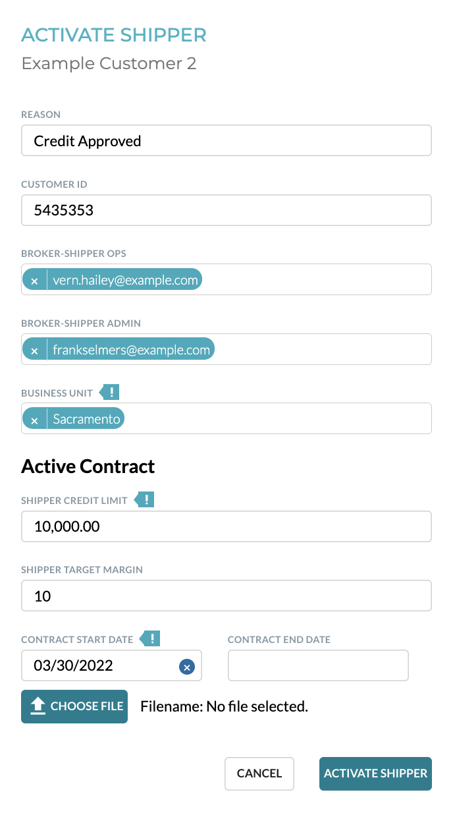The image size is (453, 813).
Task: Remove frankselmers@example.com tag with x
Action: pyautogui.click(x=35, y=350)
